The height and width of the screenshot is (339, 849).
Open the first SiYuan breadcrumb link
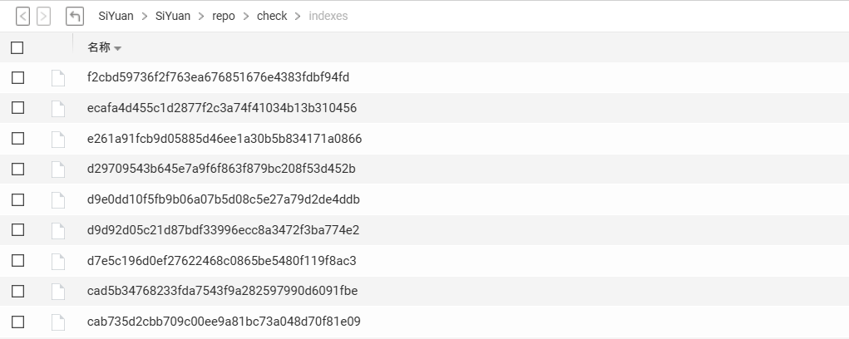point(116,16)
